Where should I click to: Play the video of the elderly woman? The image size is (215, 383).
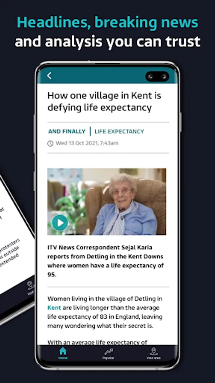pos(60,223)
